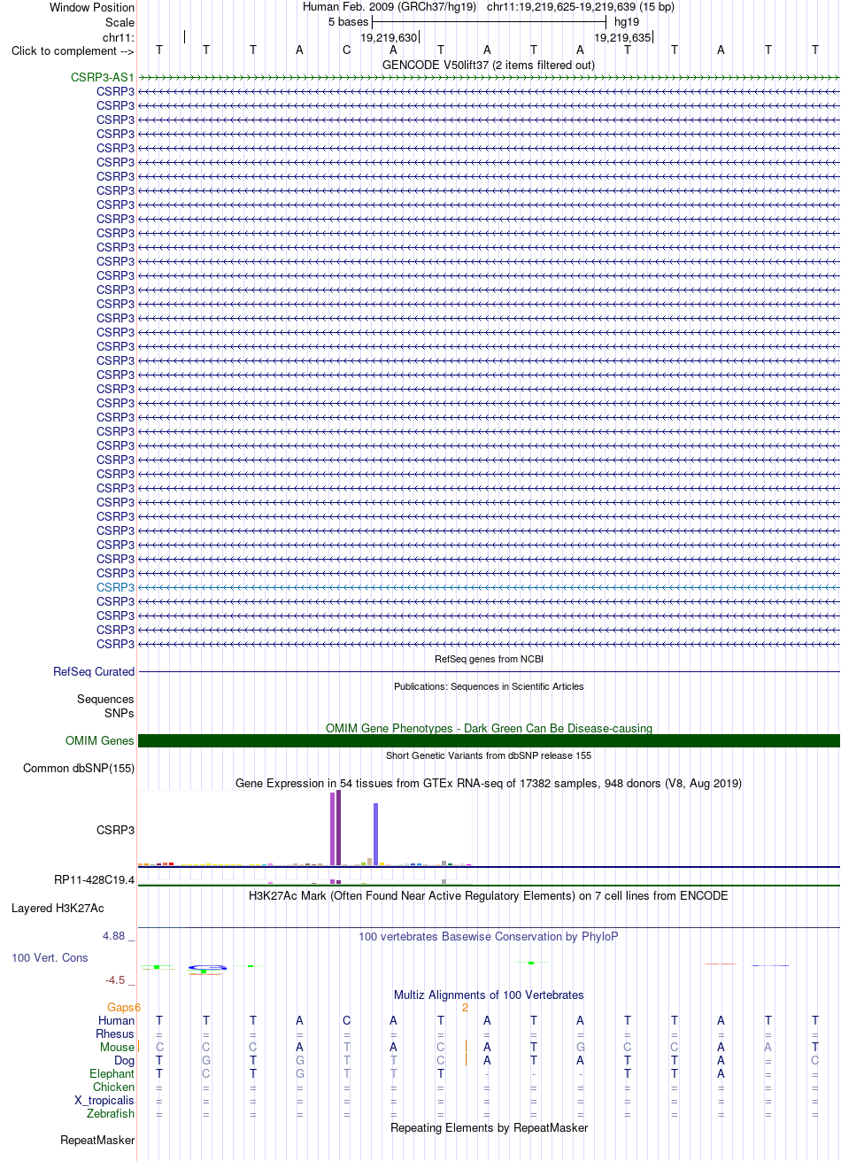Viewport: 841px width, 1161px height.
Task: Open Multiz Alignments of 100 Vertebrates title
Action: tap(489, 995)
